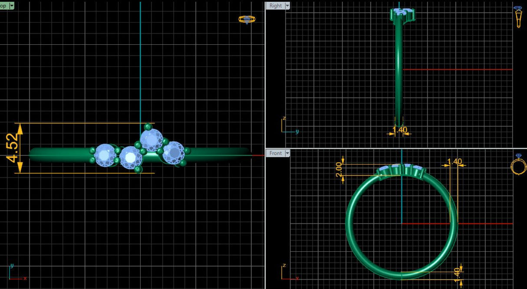
Task: Activate the Front viewport title label
Action: tap(275, 153)
